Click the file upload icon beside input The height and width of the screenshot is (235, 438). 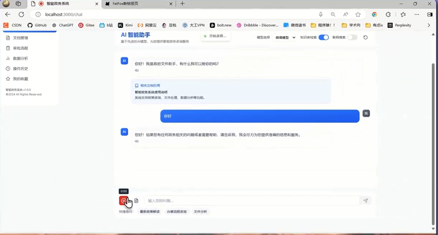(136, 201)
